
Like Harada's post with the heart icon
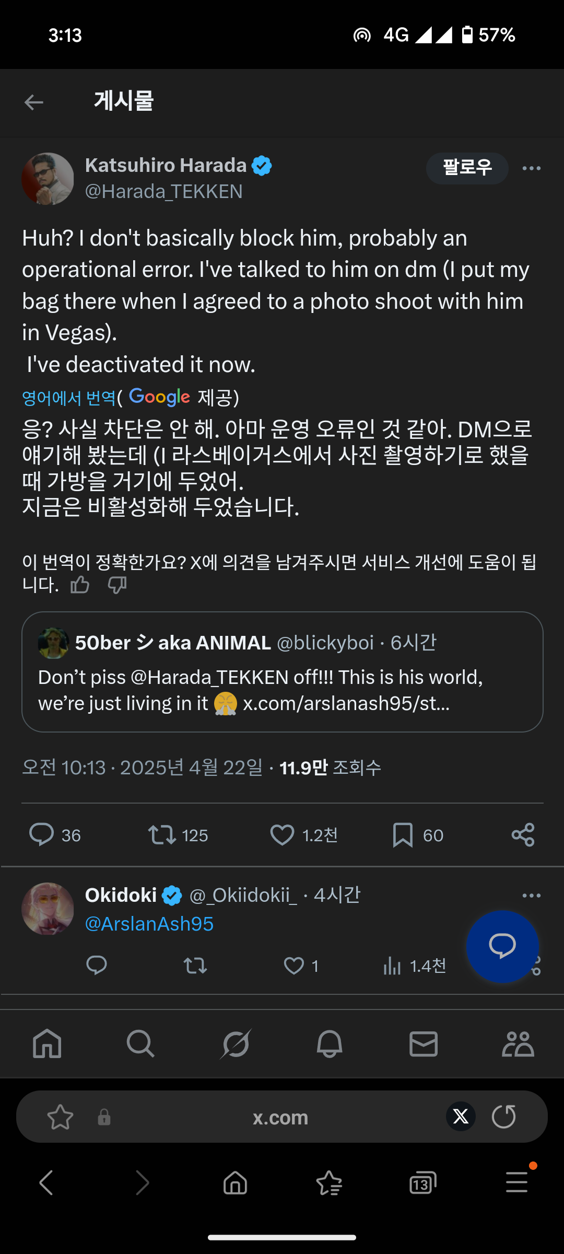pos(282,835)
